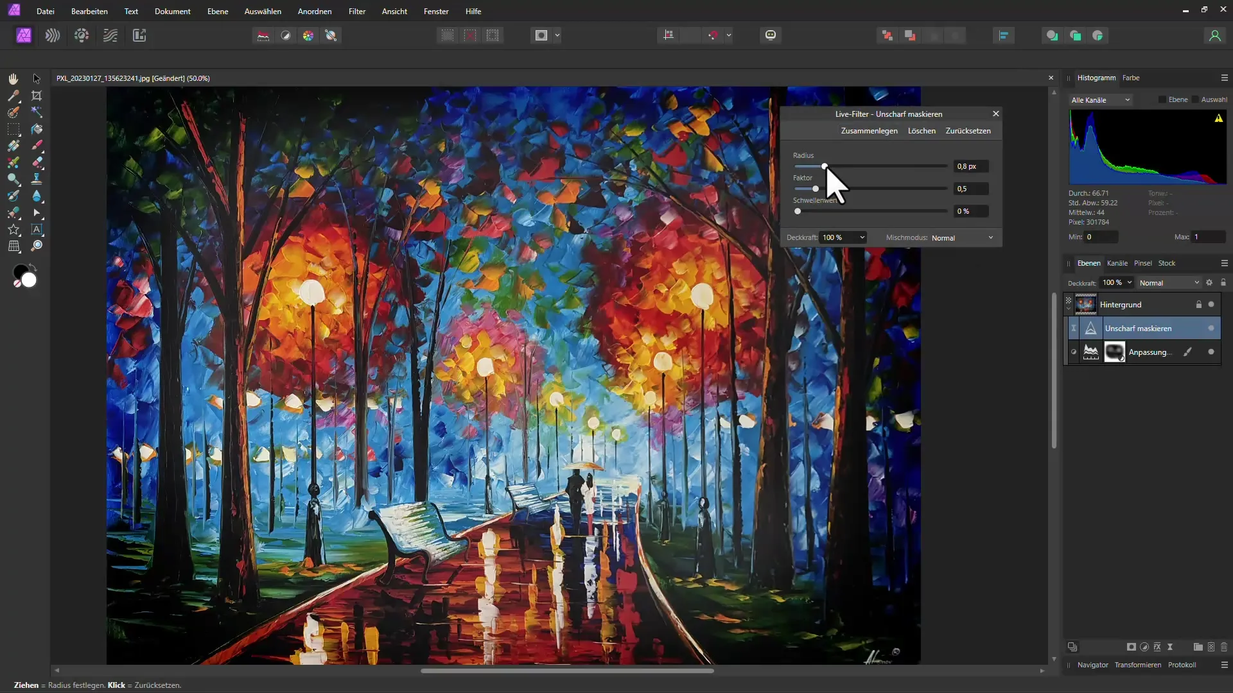Select the Blur Brush droplet tool
Image resolution: width=1233 pixels, height=693 pixels.
coord(37,196)
